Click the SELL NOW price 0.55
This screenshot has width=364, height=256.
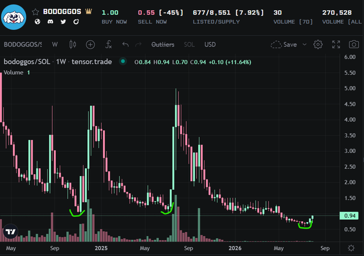tap(146, 12)
